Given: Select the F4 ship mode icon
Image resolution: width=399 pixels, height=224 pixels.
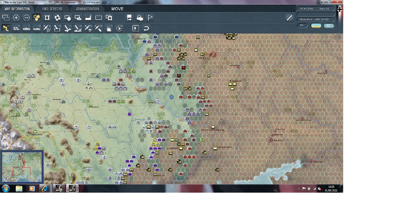Looking at the screenshot, I should pyautogui.click(x=37, y=28).
